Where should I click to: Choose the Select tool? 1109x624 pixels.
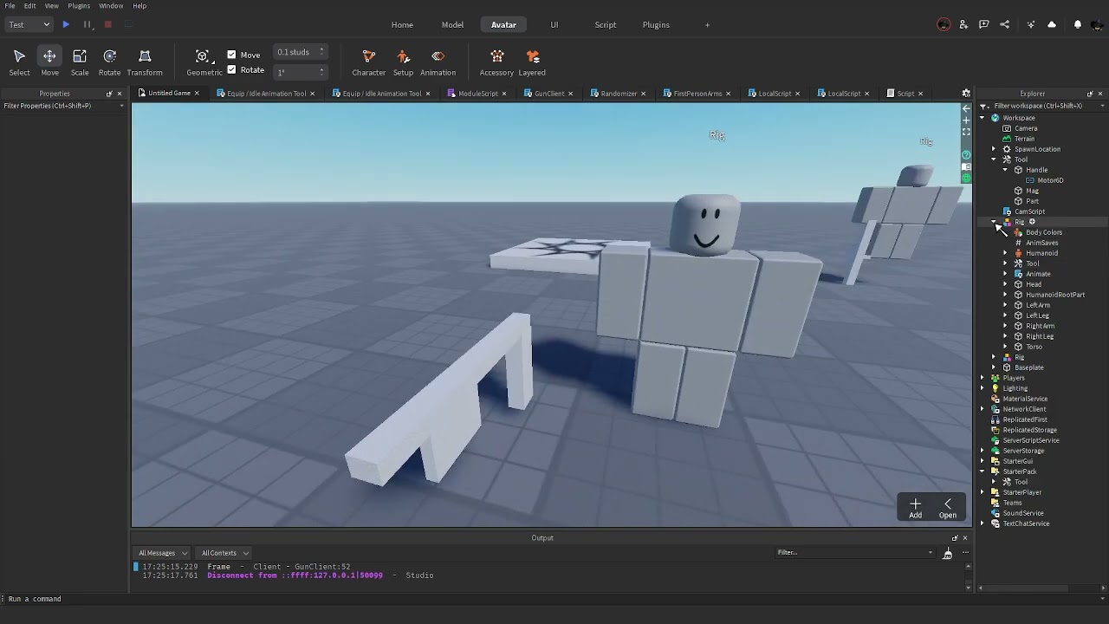19,62
